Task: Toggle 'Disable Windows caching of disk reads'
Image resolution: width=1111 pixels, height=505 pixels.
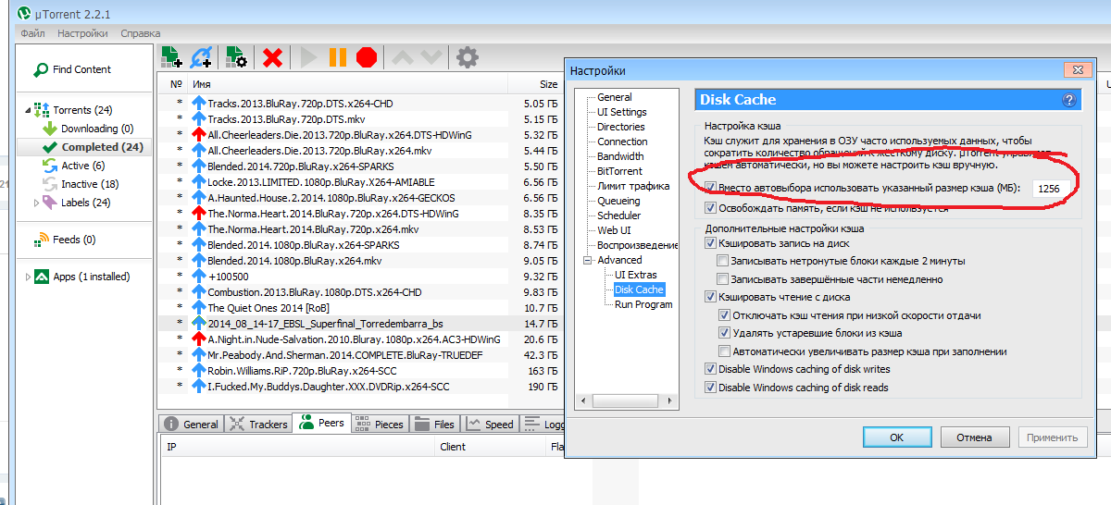Action: click(x=711, y=388)
